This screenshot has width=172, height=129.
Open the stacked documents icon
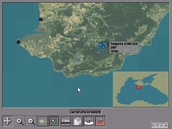(x=77, y=121)
